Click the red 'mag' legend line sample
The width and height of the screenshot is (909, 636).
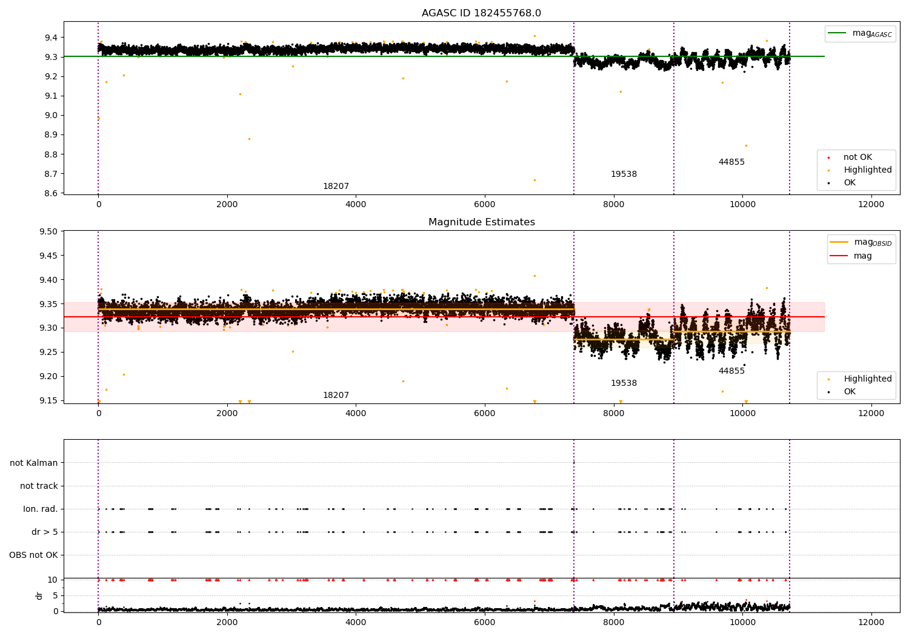(839, 256)
